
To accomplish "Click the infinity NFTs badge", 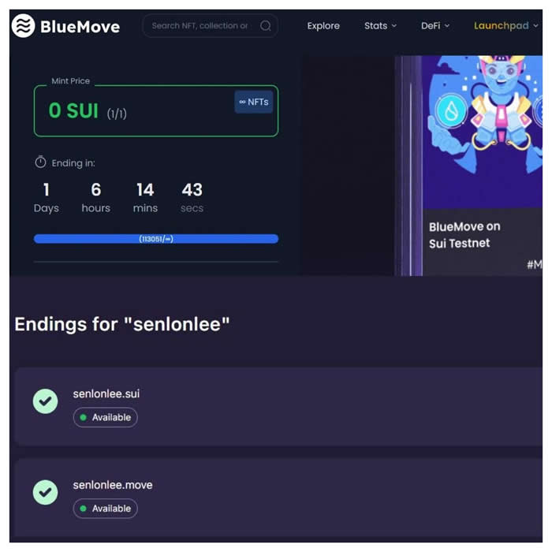I will click(254, 102).
